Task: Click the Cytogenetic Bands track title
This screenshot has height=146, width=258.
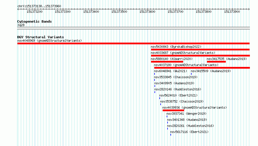Action: (34, 21)
